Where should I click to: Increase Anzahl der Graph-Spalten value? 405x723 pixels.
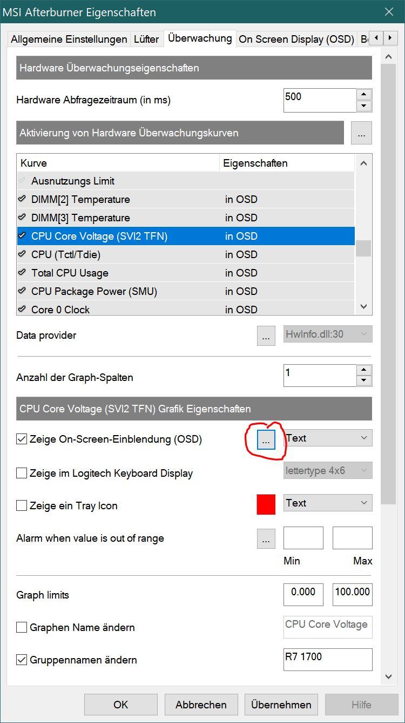tap(364, 370)
